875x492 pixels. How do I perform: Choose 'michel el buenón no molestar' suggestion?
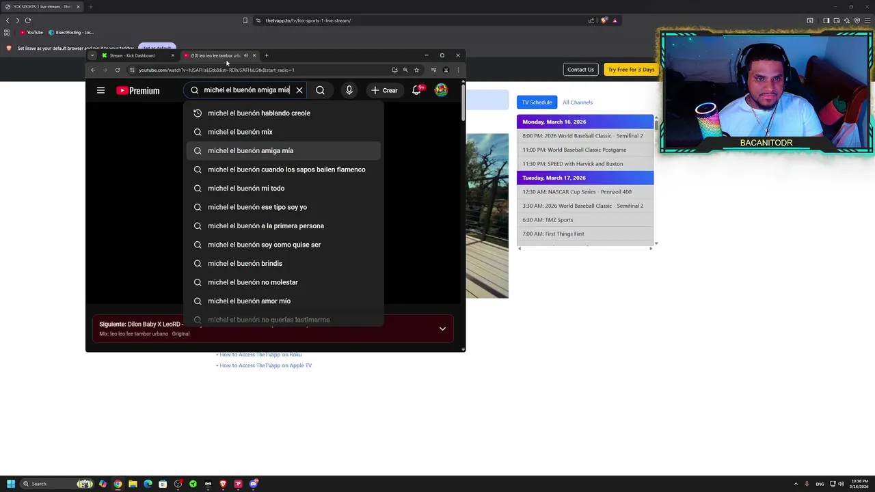click(284, 282)
